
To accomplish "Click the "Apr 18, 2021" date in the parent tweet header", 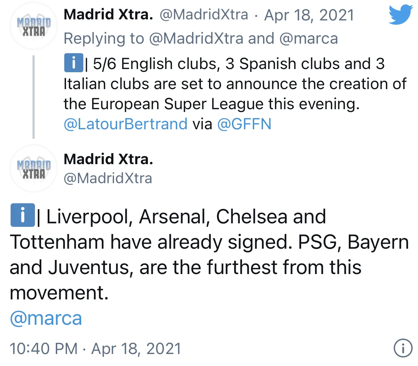I will click(309, 15).
